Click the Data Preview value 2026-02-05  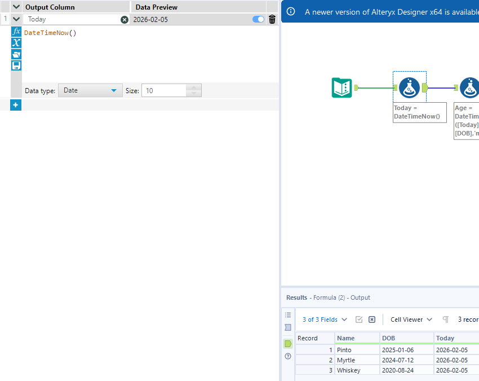[150, 20]
